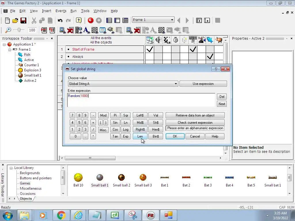Open the Frame editor icon

click(117, 20)
